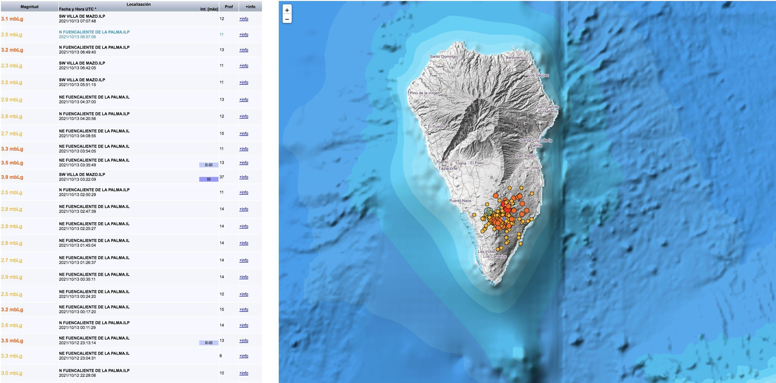The height and width of the screenshot is (383, 776).
Task: Click the Santa Cruz de la Palma label
Action: tap(536, 143)
